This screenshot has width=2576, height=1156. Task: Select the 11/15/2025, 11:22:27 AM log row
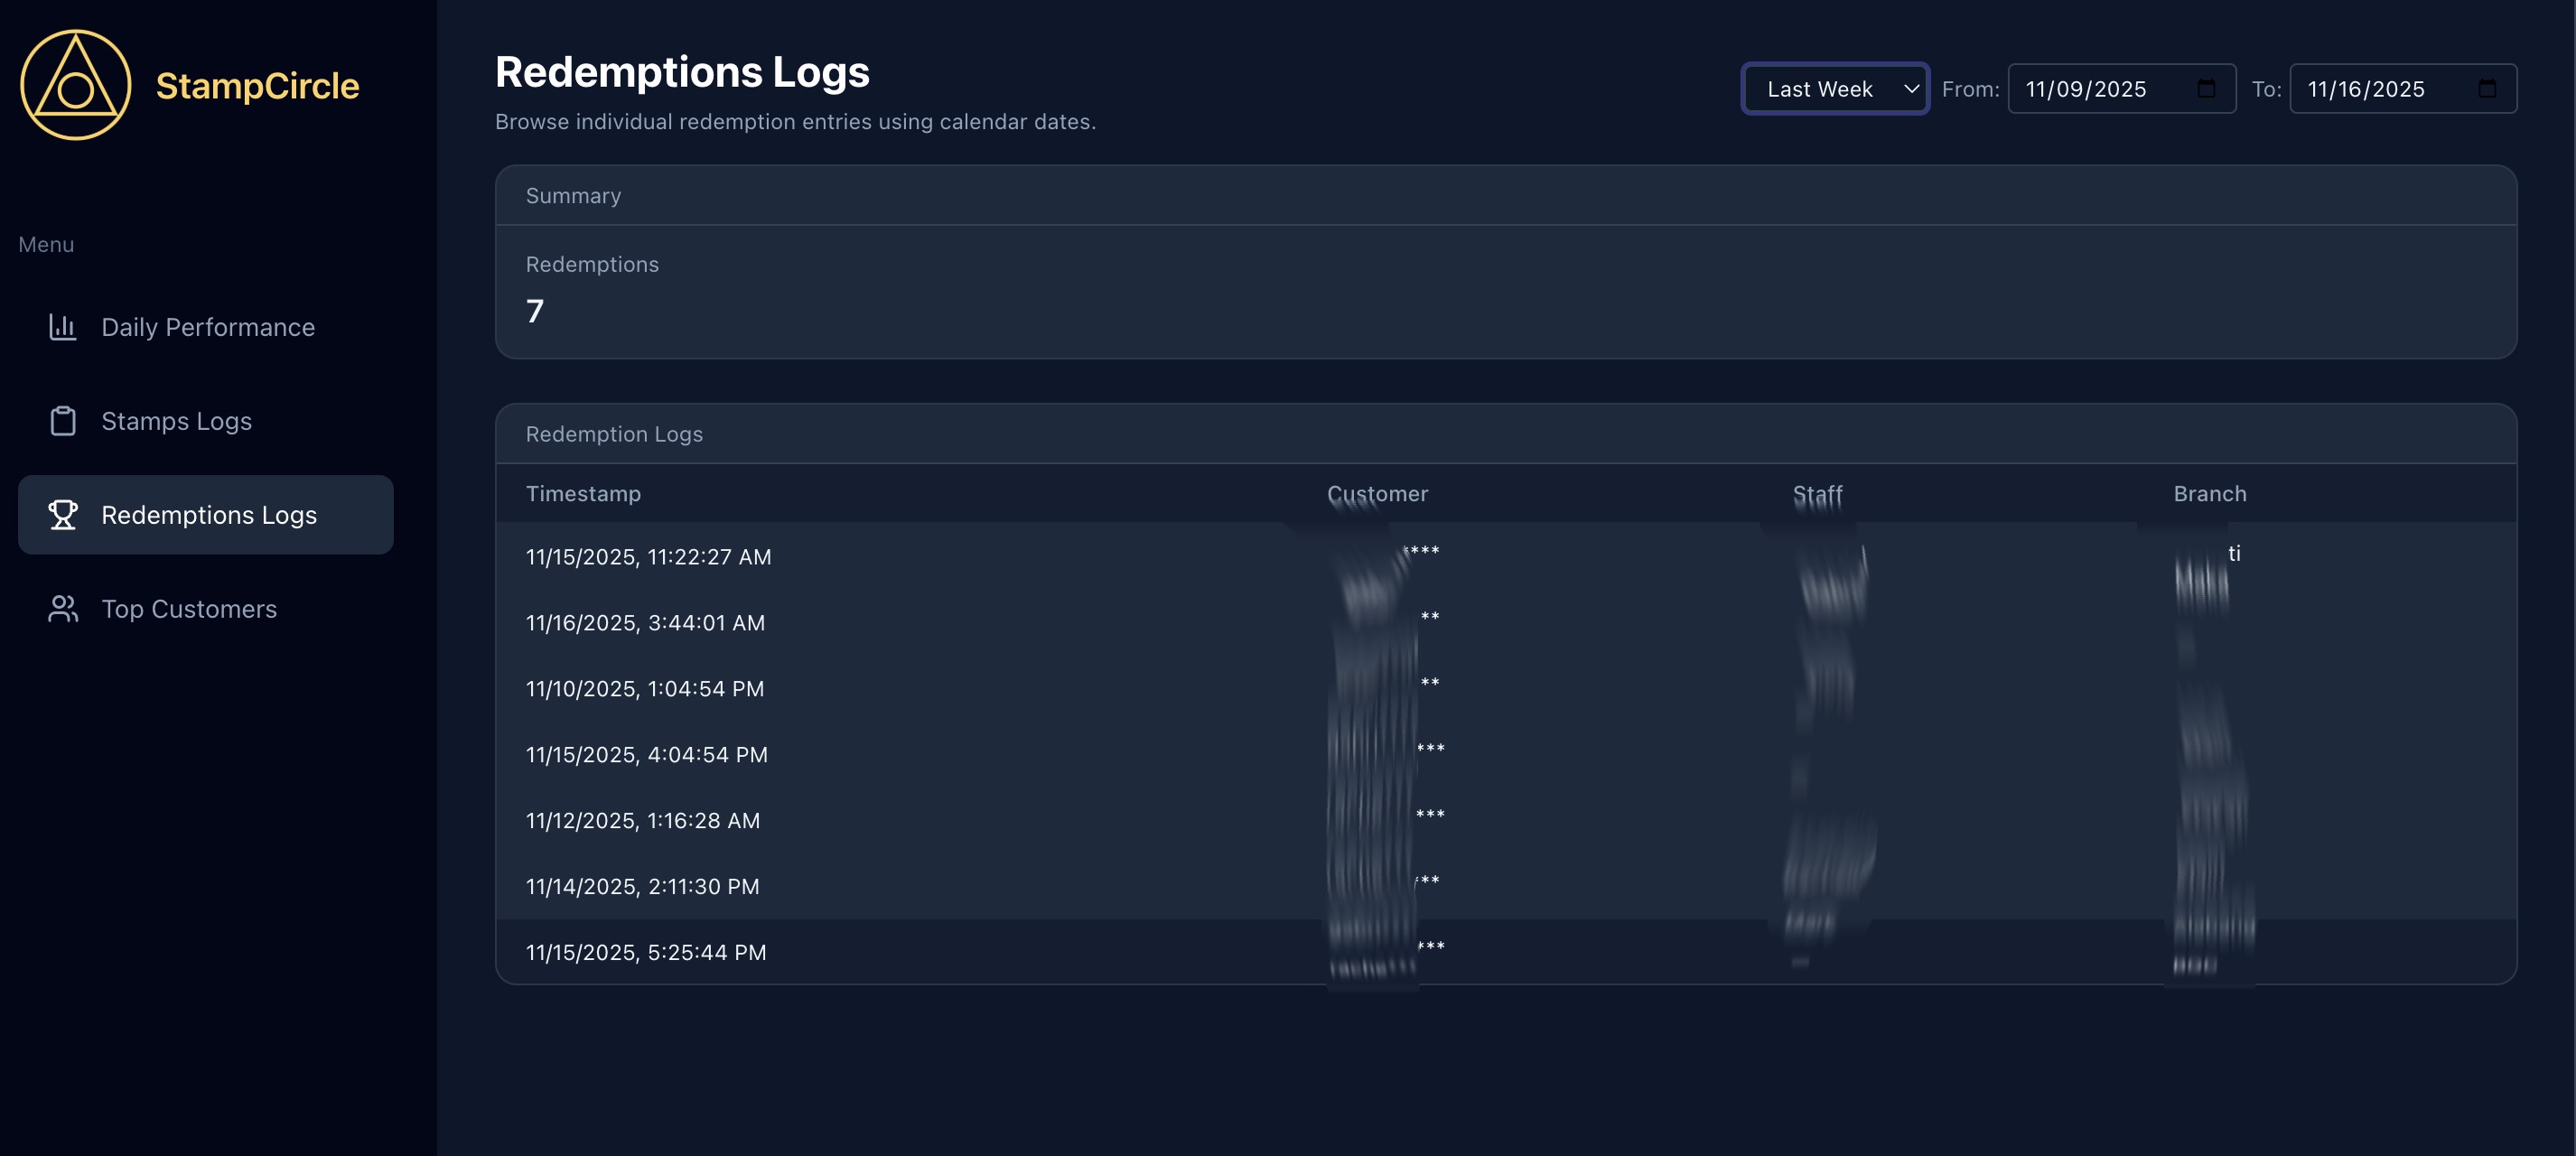[x=648, y=557]
